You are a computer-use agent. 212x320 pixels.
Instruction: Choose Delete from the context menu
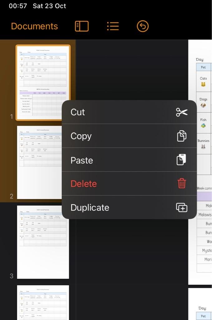[129, 184]
